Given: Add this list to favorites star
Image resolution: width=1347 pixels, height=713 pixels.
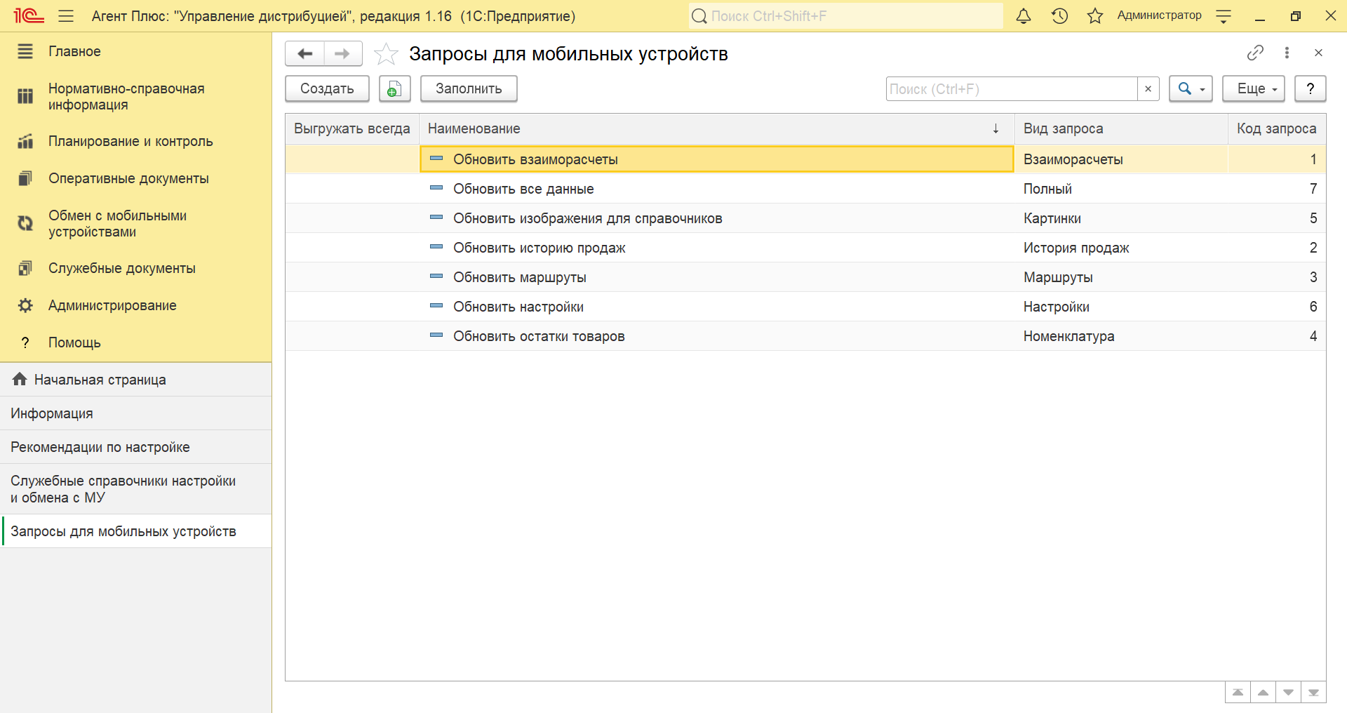Looking at the screenshot, I should (386, 54).
